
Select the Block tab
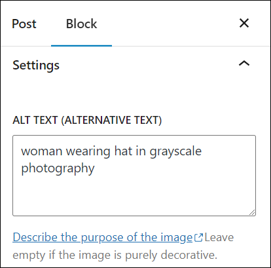tap(81, 24)
